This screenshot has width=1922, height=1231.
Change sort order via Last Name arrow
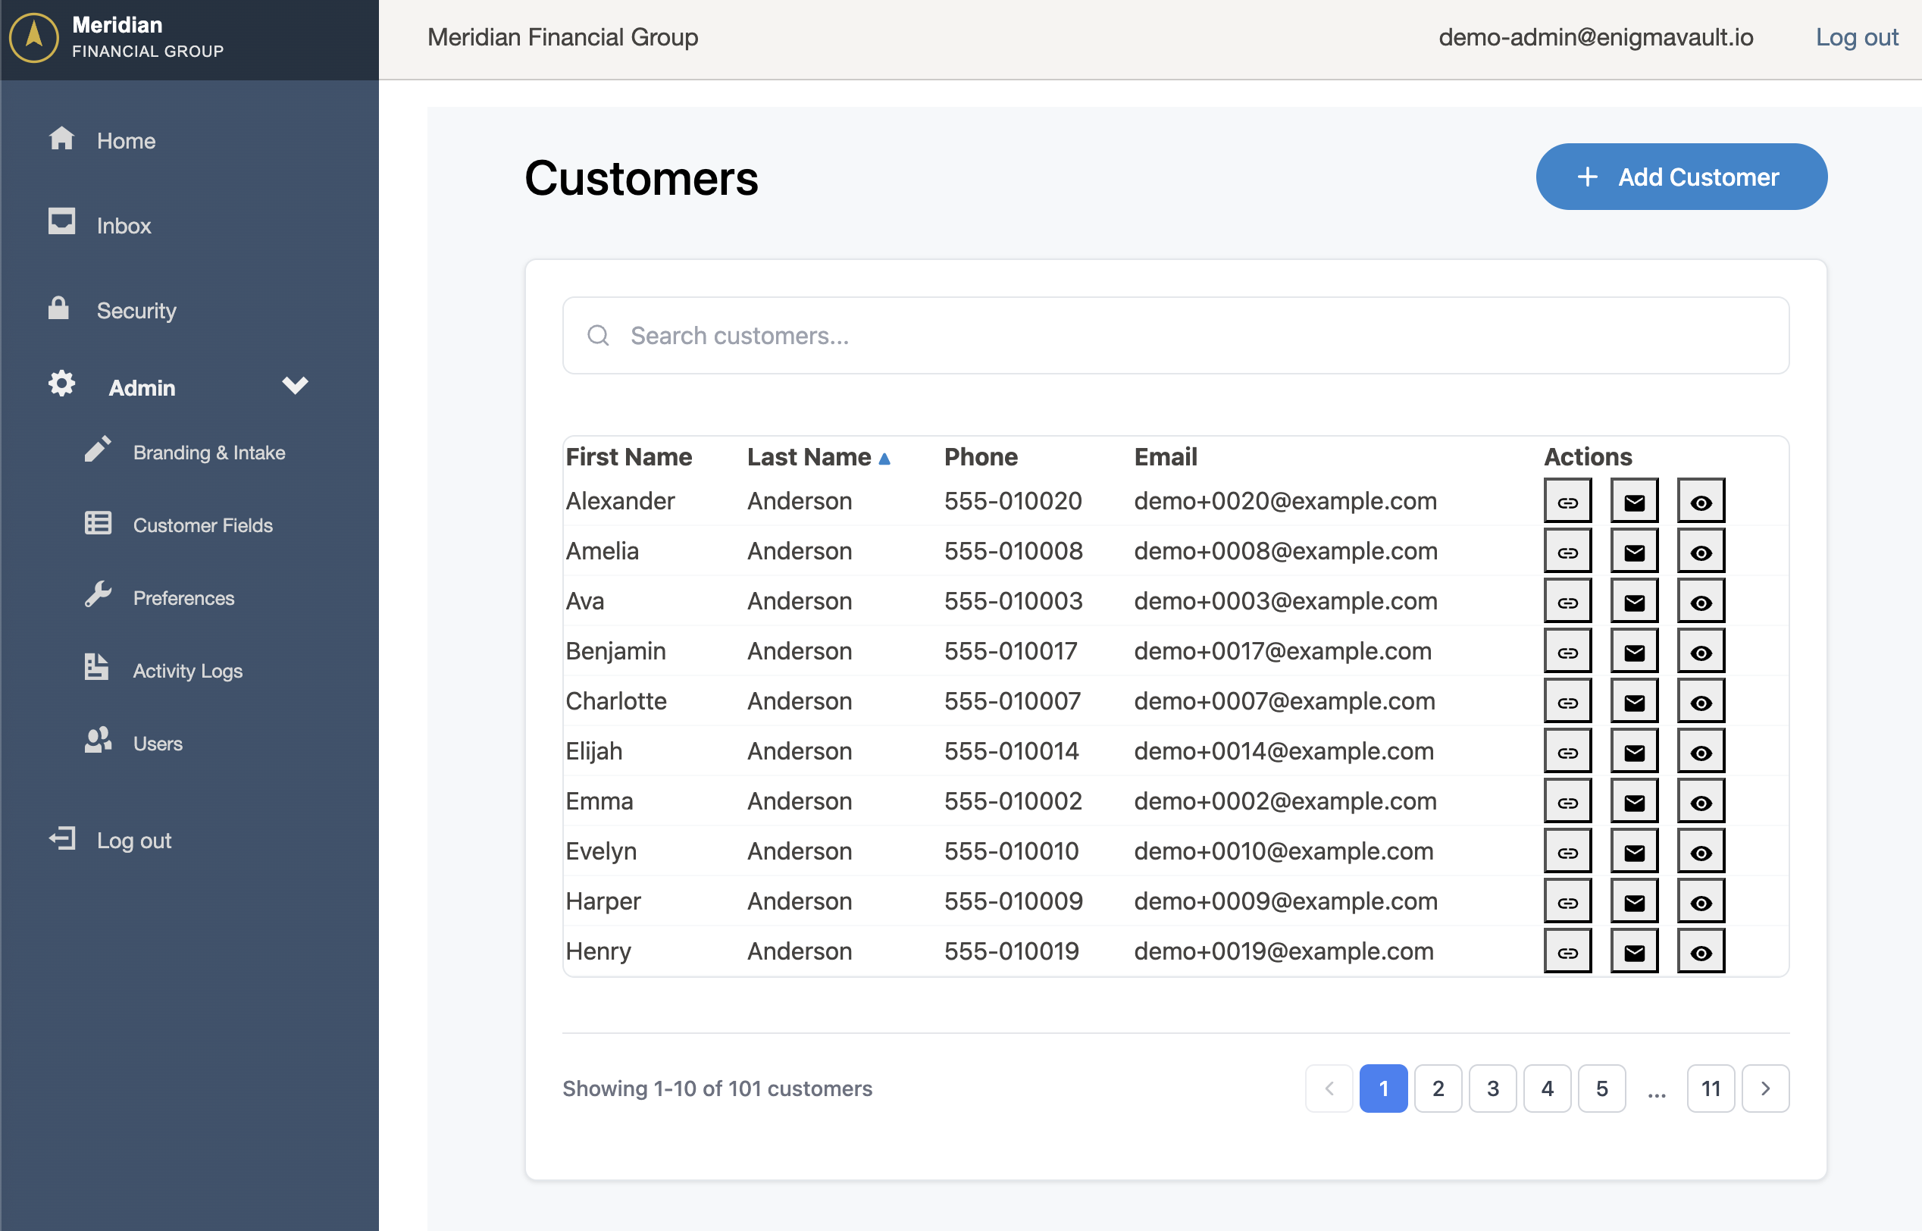[x=884, y=457]
